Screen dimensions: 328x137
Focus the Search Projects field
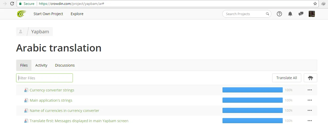point(247,14)
